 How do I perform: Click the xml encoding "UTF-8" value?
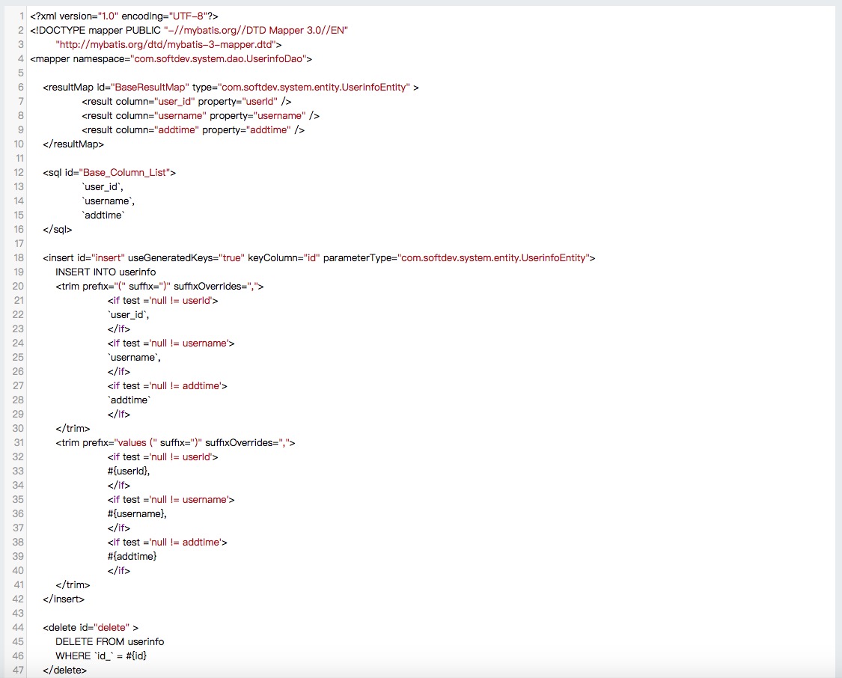tap(180, 16)
